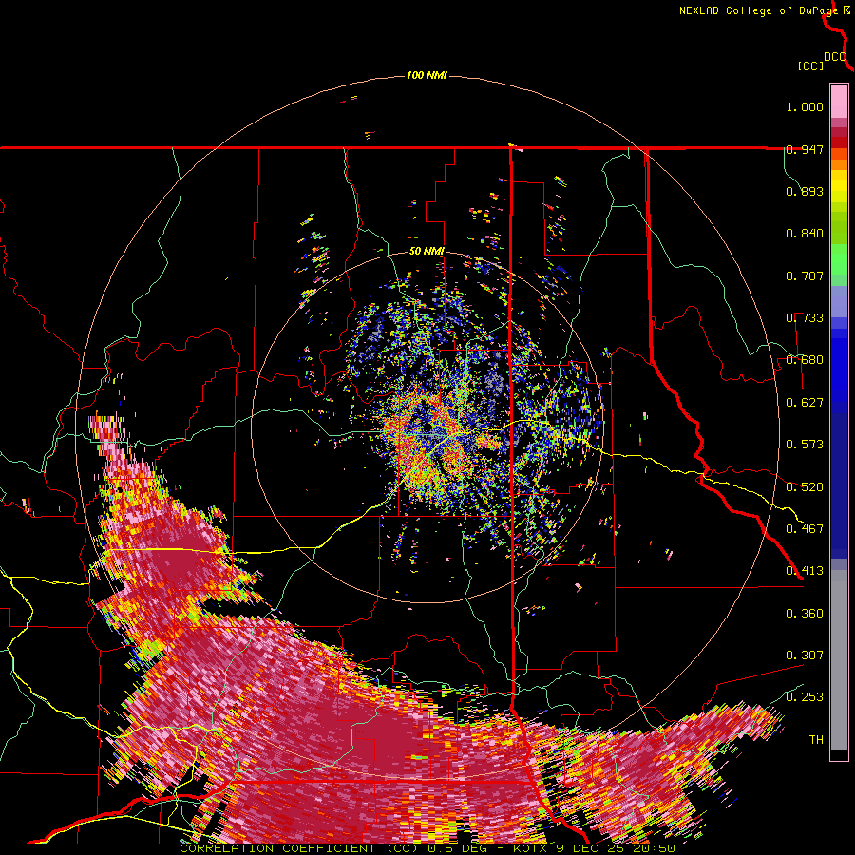Pick the gray lower color bar segment
The height and width of the screenshot is (855, 855).
tap(839, 660)
